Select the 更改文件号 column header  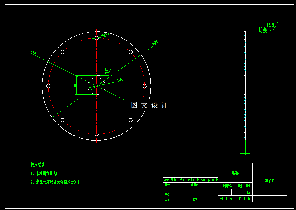(193, 180)
